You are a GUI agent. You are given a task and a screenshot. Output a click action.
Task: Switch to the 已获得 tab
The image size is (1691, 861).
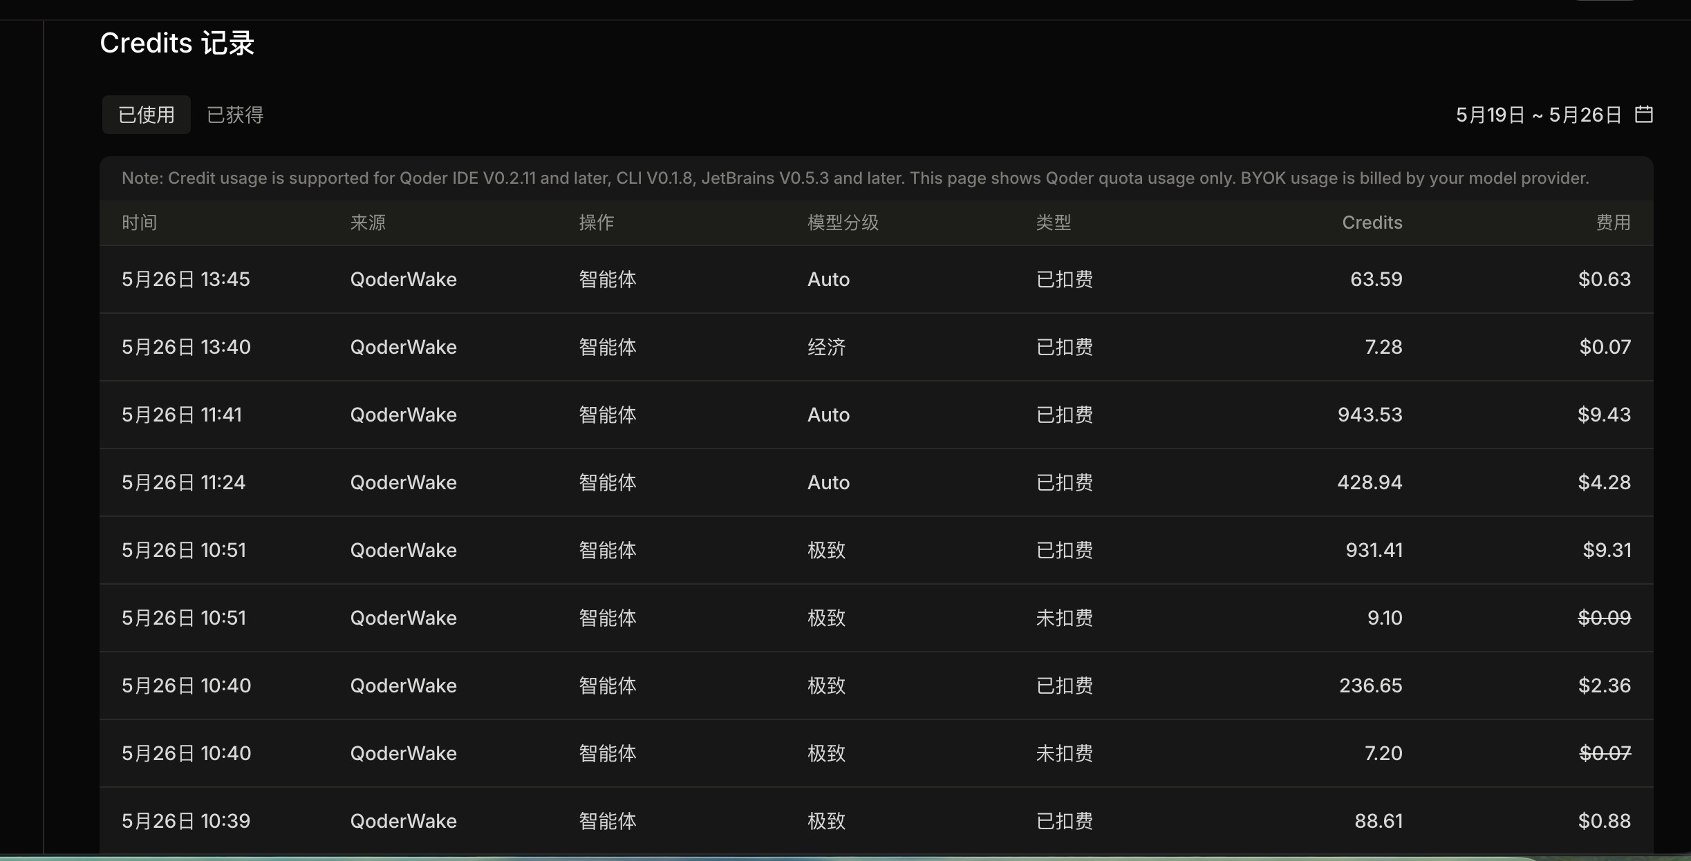point(235,115)
